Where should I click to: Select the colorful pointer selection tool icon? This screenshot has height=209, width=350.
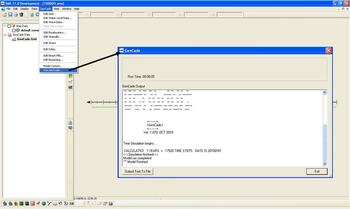pos(70,128)
